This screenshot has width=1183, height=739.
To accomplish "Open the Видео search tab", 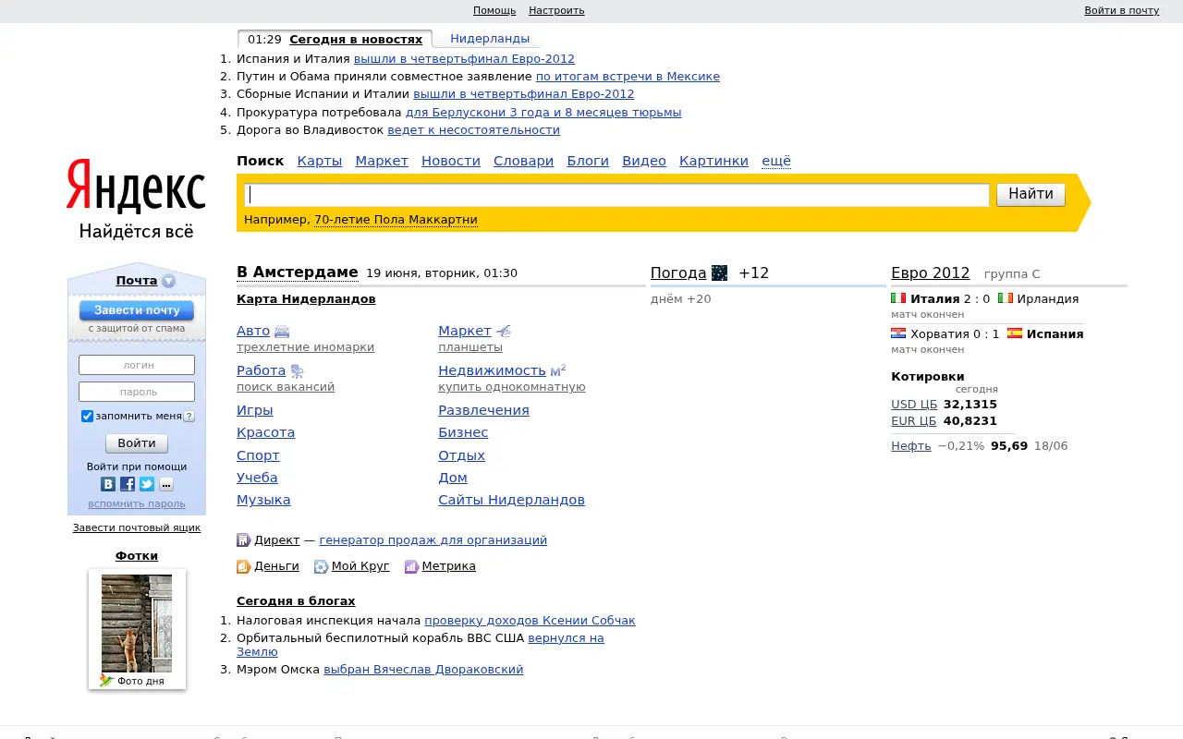I will (644, 161).
